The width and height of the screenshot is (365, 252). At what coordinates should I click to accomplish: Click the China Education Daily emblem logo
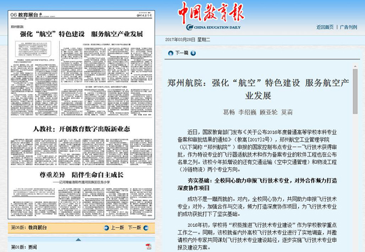pos(213,27)
